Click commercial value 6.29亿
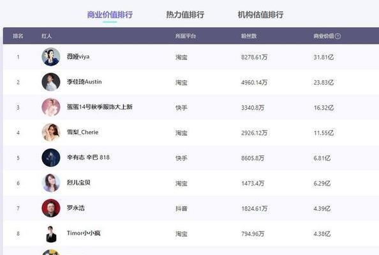Viewport: 379px width, 255px height. 322,184
